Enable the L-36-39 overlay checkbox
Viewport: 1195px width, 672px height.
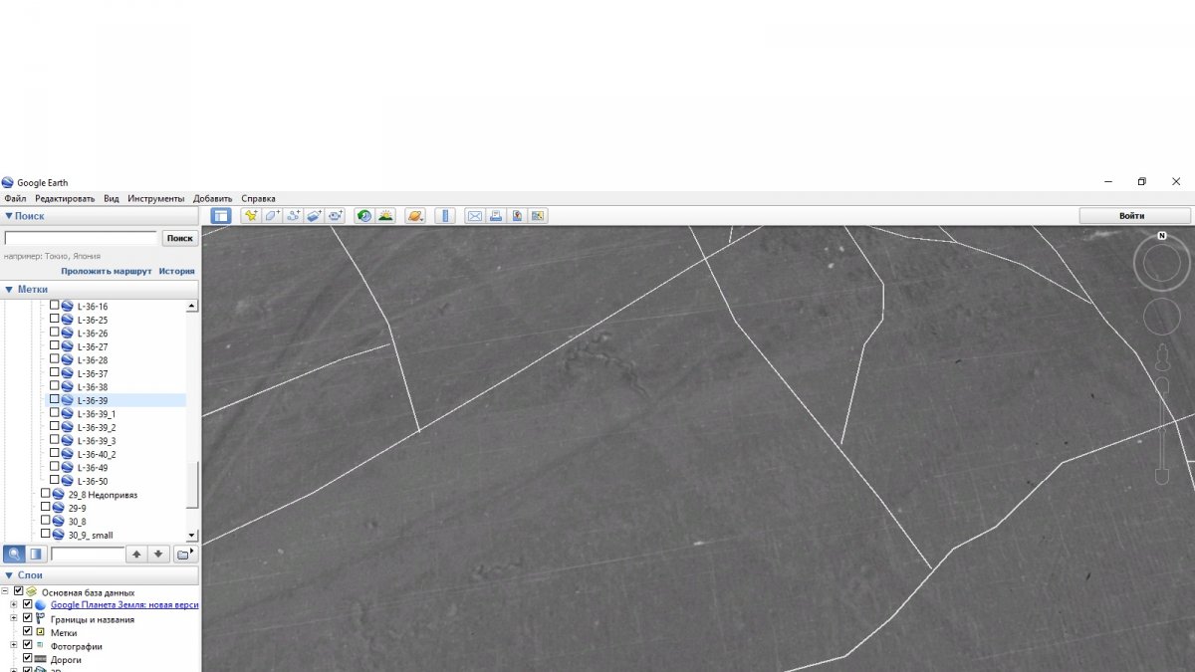[x=55, y=400]
